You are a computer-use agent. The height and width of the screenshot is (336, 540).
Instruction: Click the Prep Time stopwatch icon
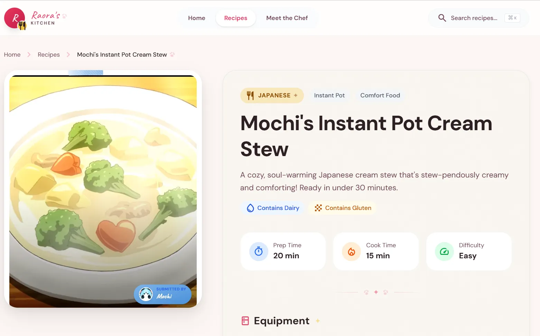coord(259,251)
